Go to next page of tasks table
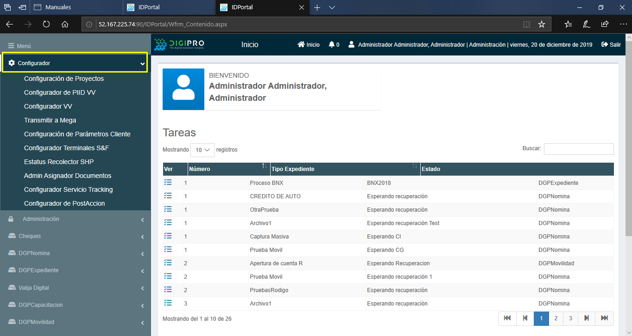Image resolution: width=632 pixels, height=336 pixels. tap(587, 318)
